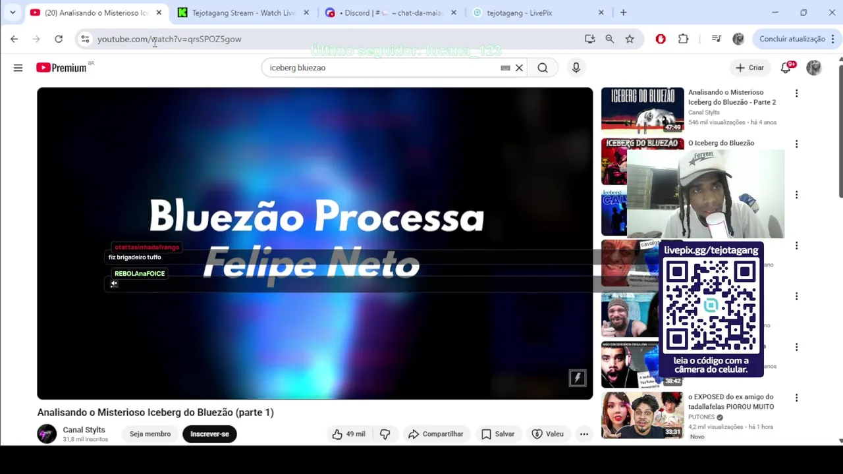The height and width of the screenshot is (474, 843).
Task: Start voice search with the microphone icon
Action: (576, 68)
